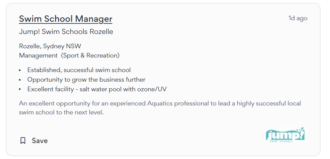
Task: Click the bookmark icon beside Save
Action: [x=23, y=140]
